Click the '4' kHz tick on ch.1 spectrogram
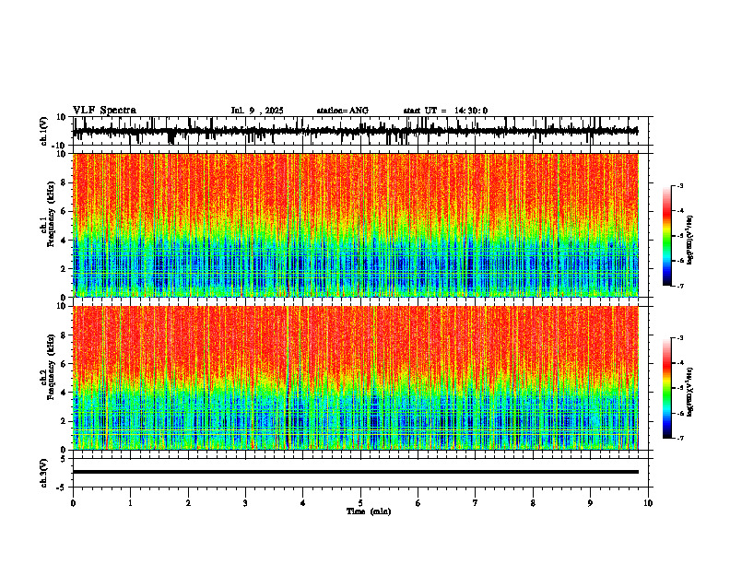The image size is (730, 564). tap(64, 241)
